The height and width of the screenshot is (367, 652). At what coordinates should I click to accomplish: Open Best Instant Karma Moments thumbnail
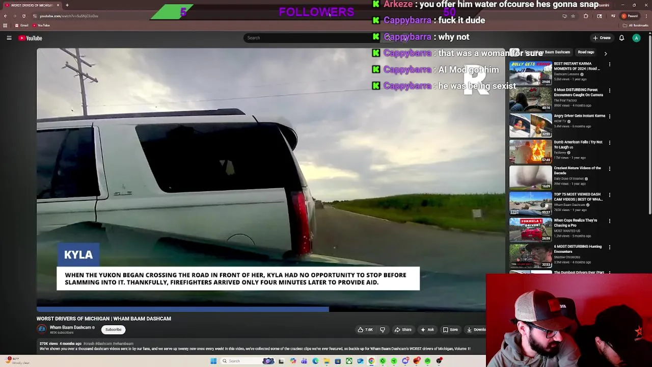530,73
